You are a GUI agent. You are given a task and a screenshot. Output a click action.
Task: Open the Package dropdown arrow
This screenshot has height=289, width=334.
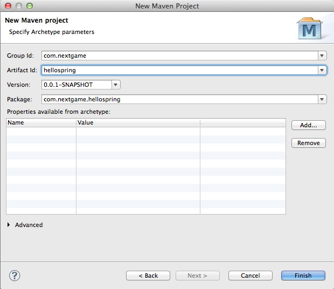point(322,99)
